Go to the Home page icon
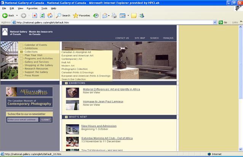Screen dimensions: 243x157 point(50,16)
